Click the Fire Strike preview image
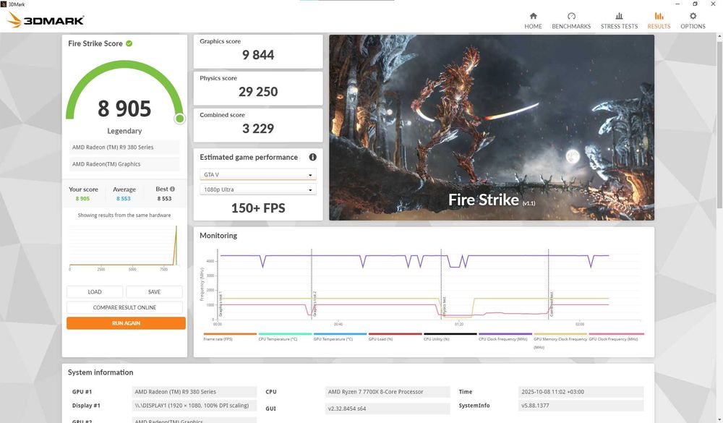Image resolution: width=723 pixels, height=423 pixels. [492, 127]
